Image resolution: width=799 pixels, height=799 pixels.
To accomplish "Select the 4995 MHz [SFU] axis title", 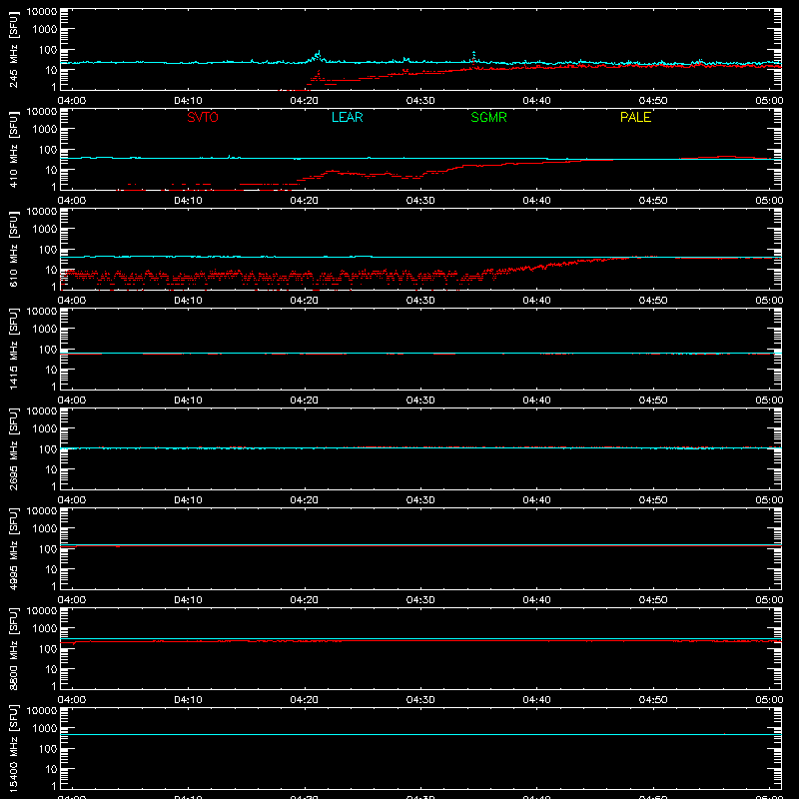I will point(13,548).
